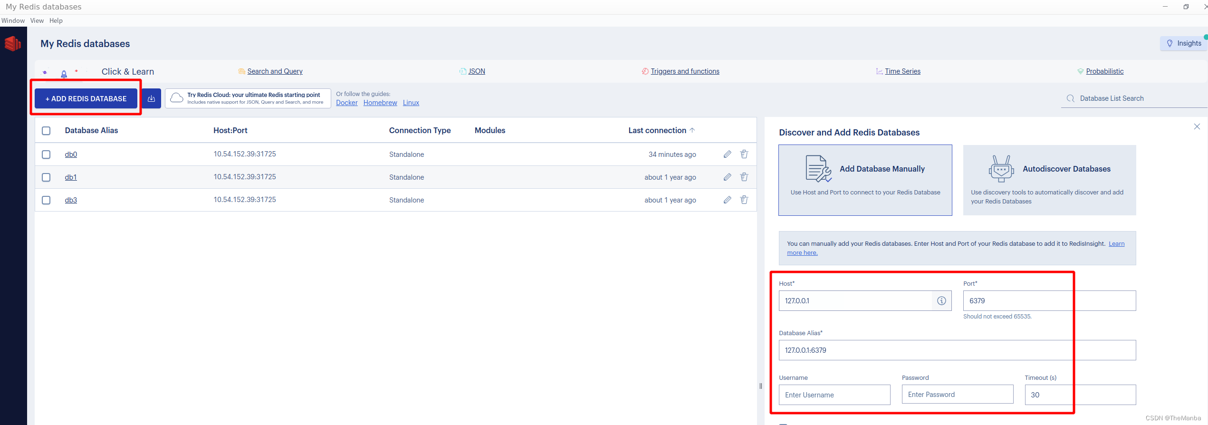
Task: Open the View menu
Action: (37, 20)
